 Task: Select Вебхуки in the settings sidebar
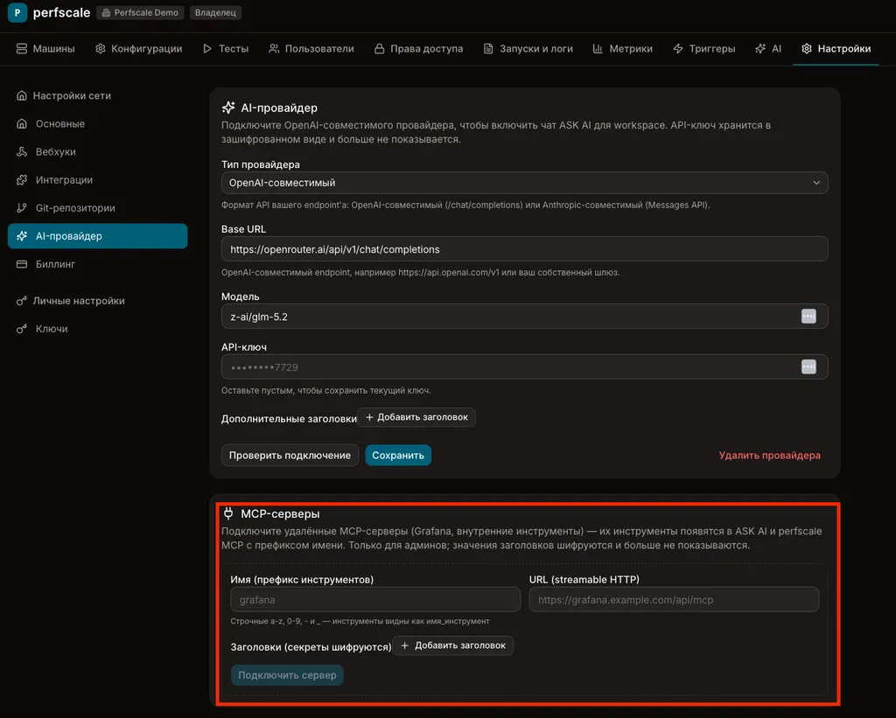pos(98,151)
